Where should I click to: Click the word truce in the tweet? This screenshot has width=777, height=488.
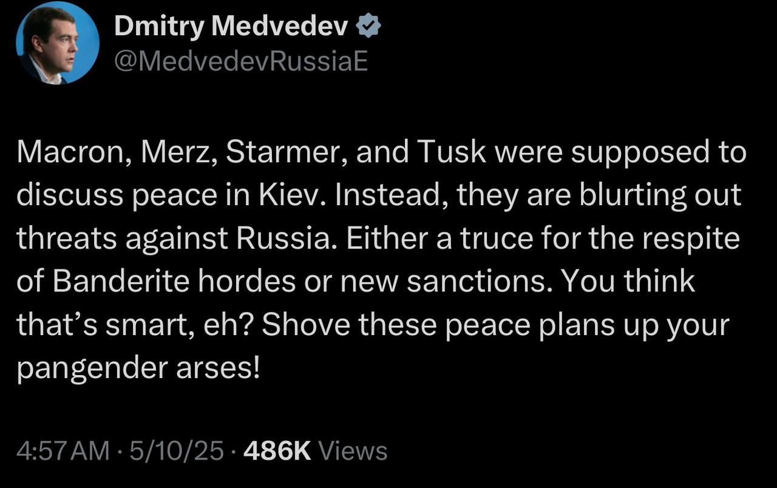point(494,238)
